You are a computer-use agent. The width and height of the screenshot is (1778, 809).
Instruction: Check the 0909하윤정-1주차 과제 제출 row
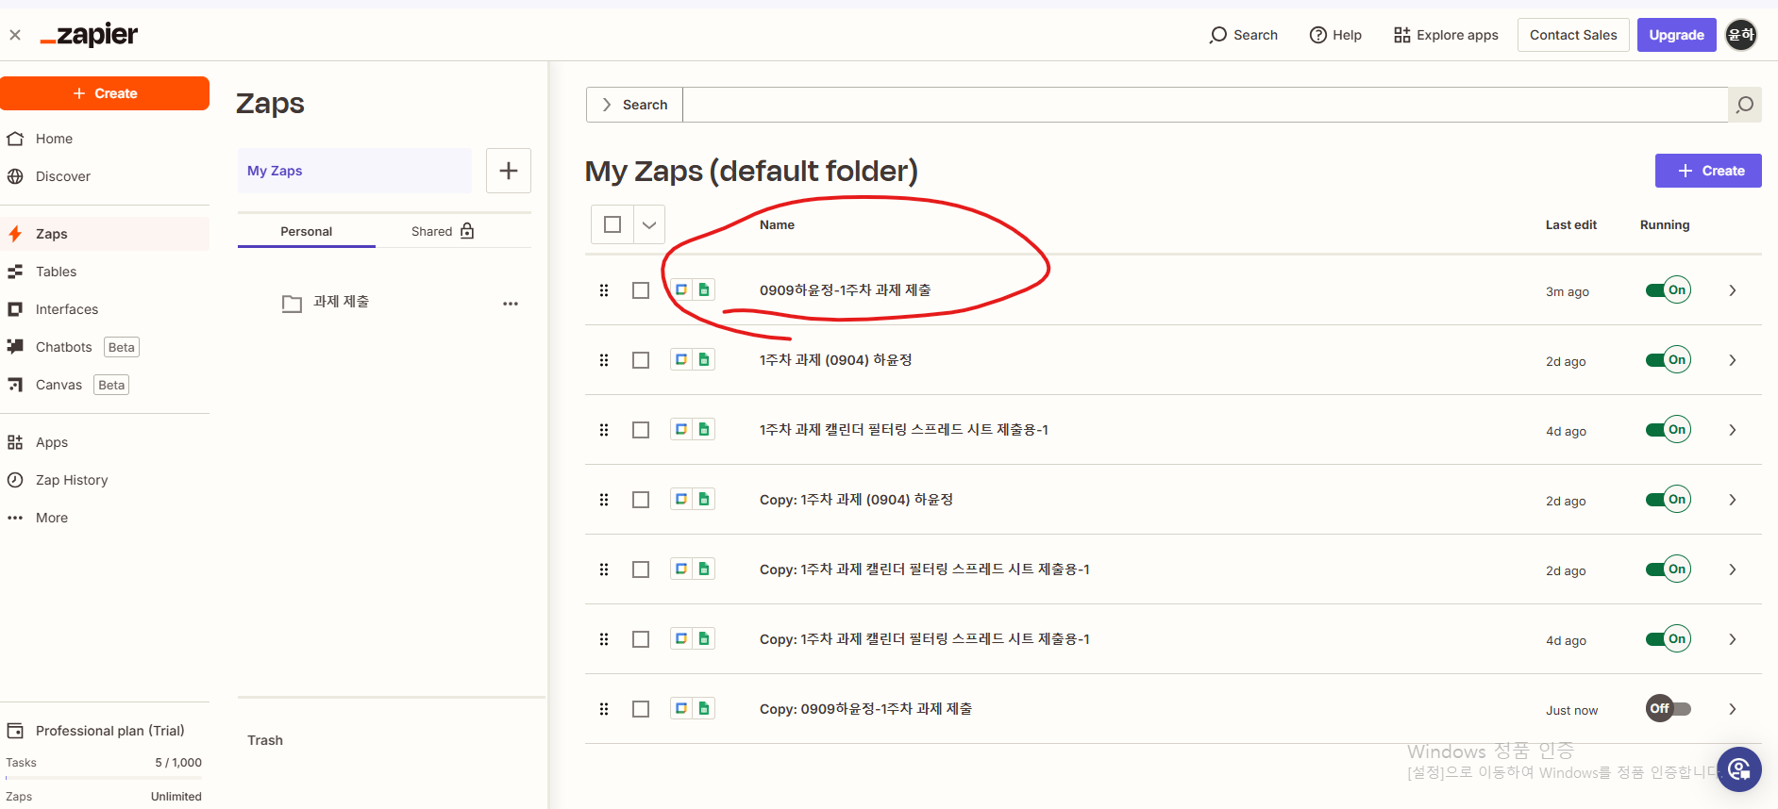click(641, 290)
